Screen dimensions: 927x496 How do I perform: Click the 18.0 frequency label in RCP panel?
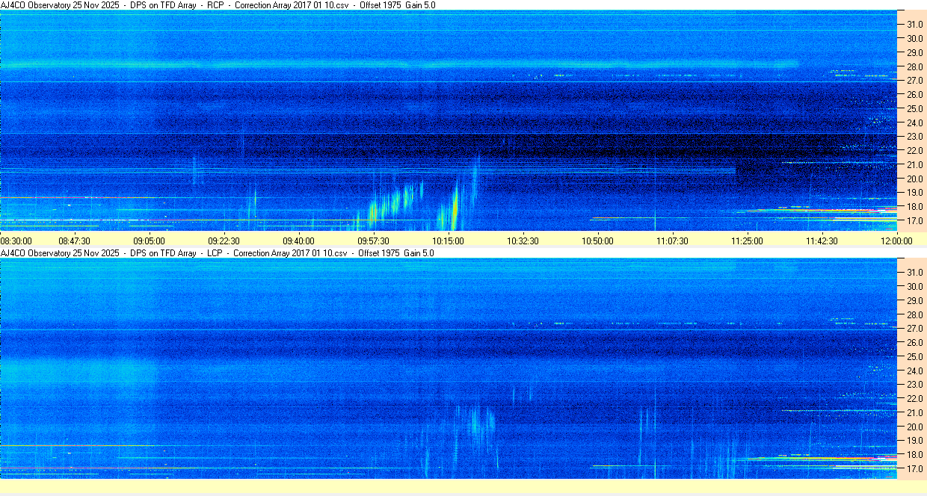coord(914,207)
